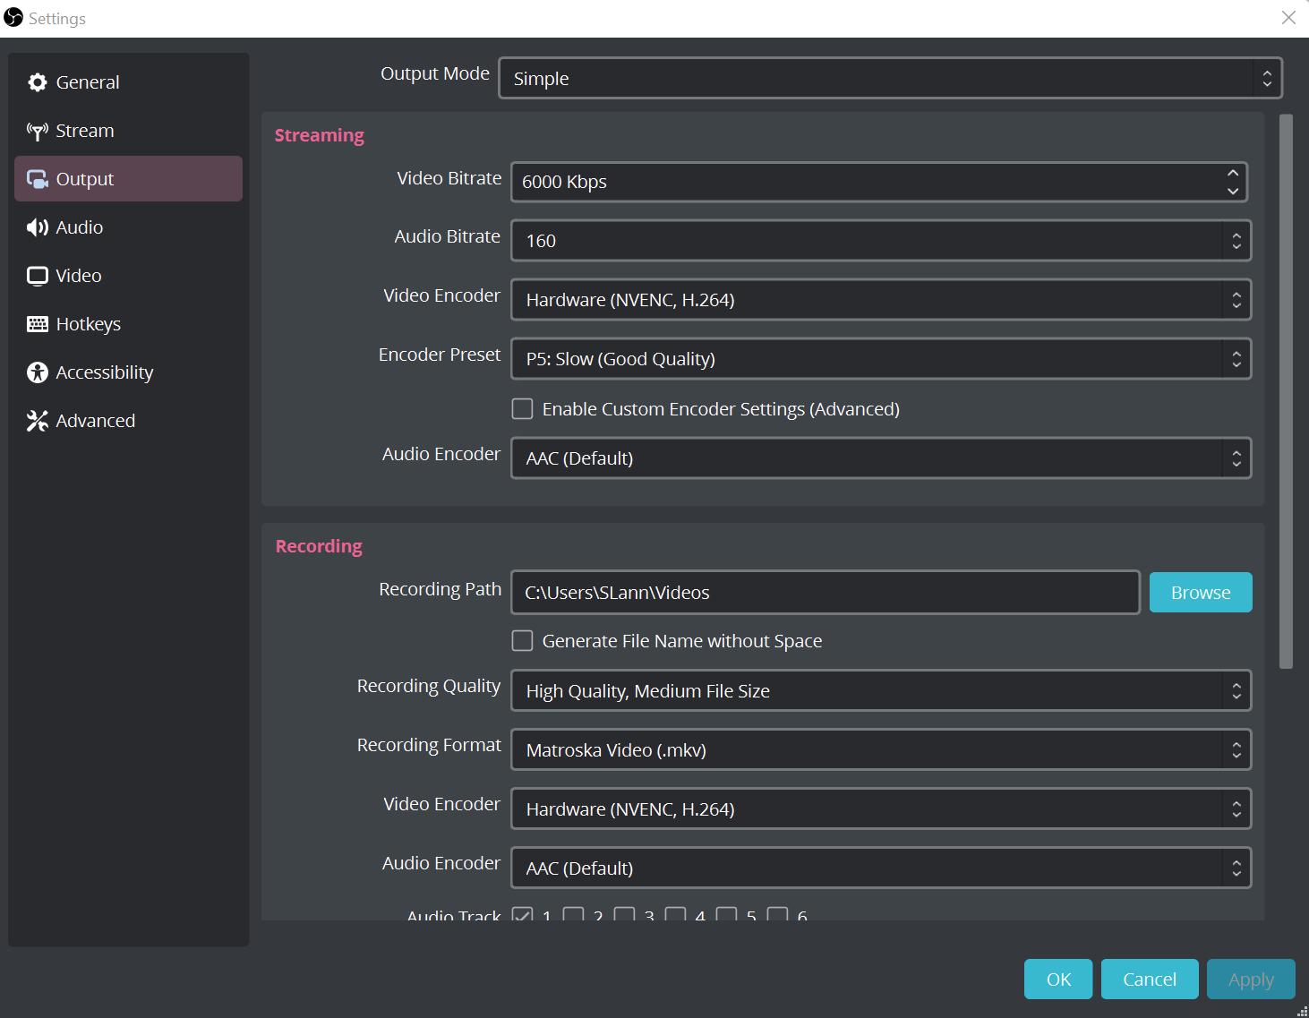Screen dimensions: 1309x1018
Task: Open General settings tab
Action: [x=128, y=82]
